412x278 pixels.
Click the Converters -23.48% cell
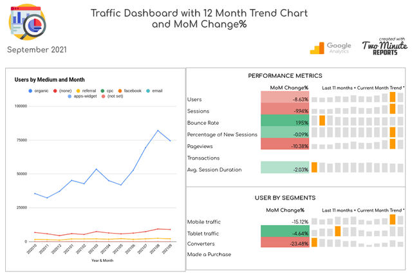point(285,242)
